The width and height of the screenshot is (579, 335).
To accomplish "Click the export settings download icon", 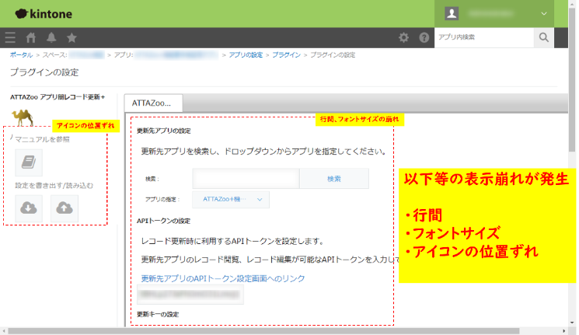I will coord(29,208).
